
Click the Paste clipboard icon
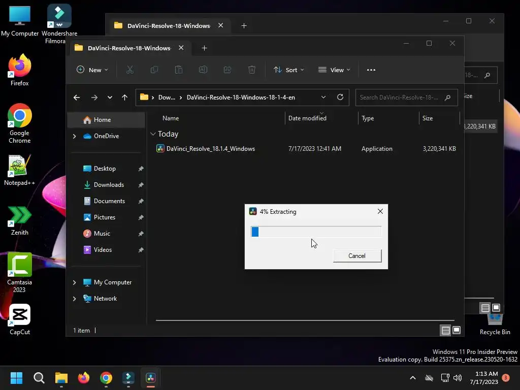(179, 70)
